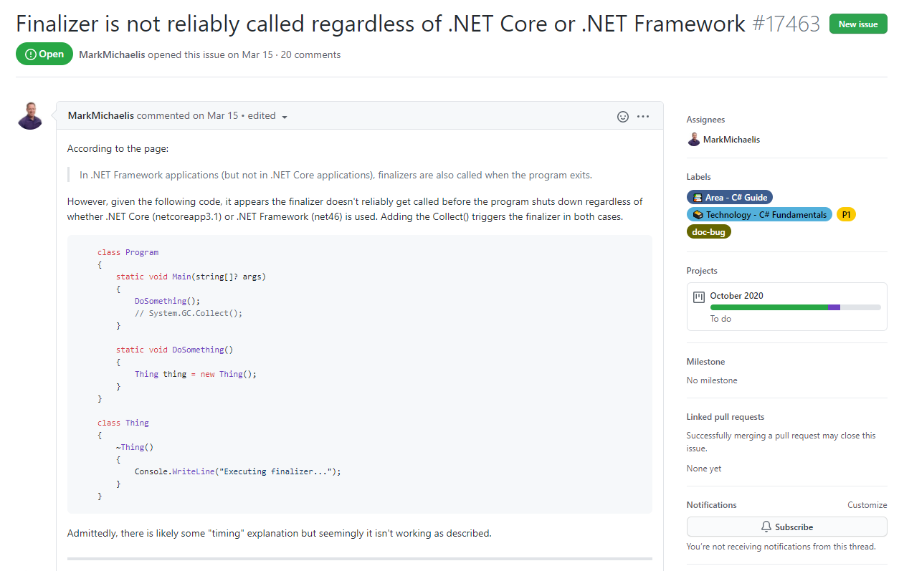
Task: Open the comment options ellipsis menu
Action: click(x=643, y=116)
